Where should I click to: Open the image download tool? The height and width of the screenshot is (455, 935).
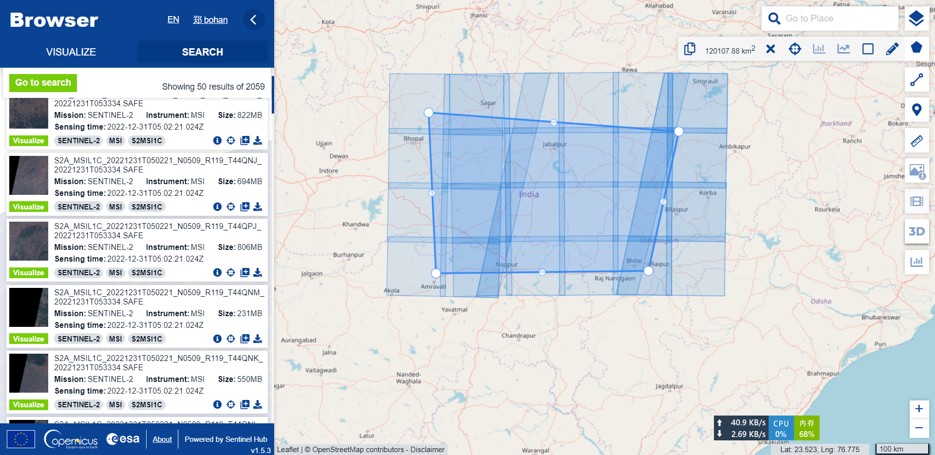pos(916,171)
